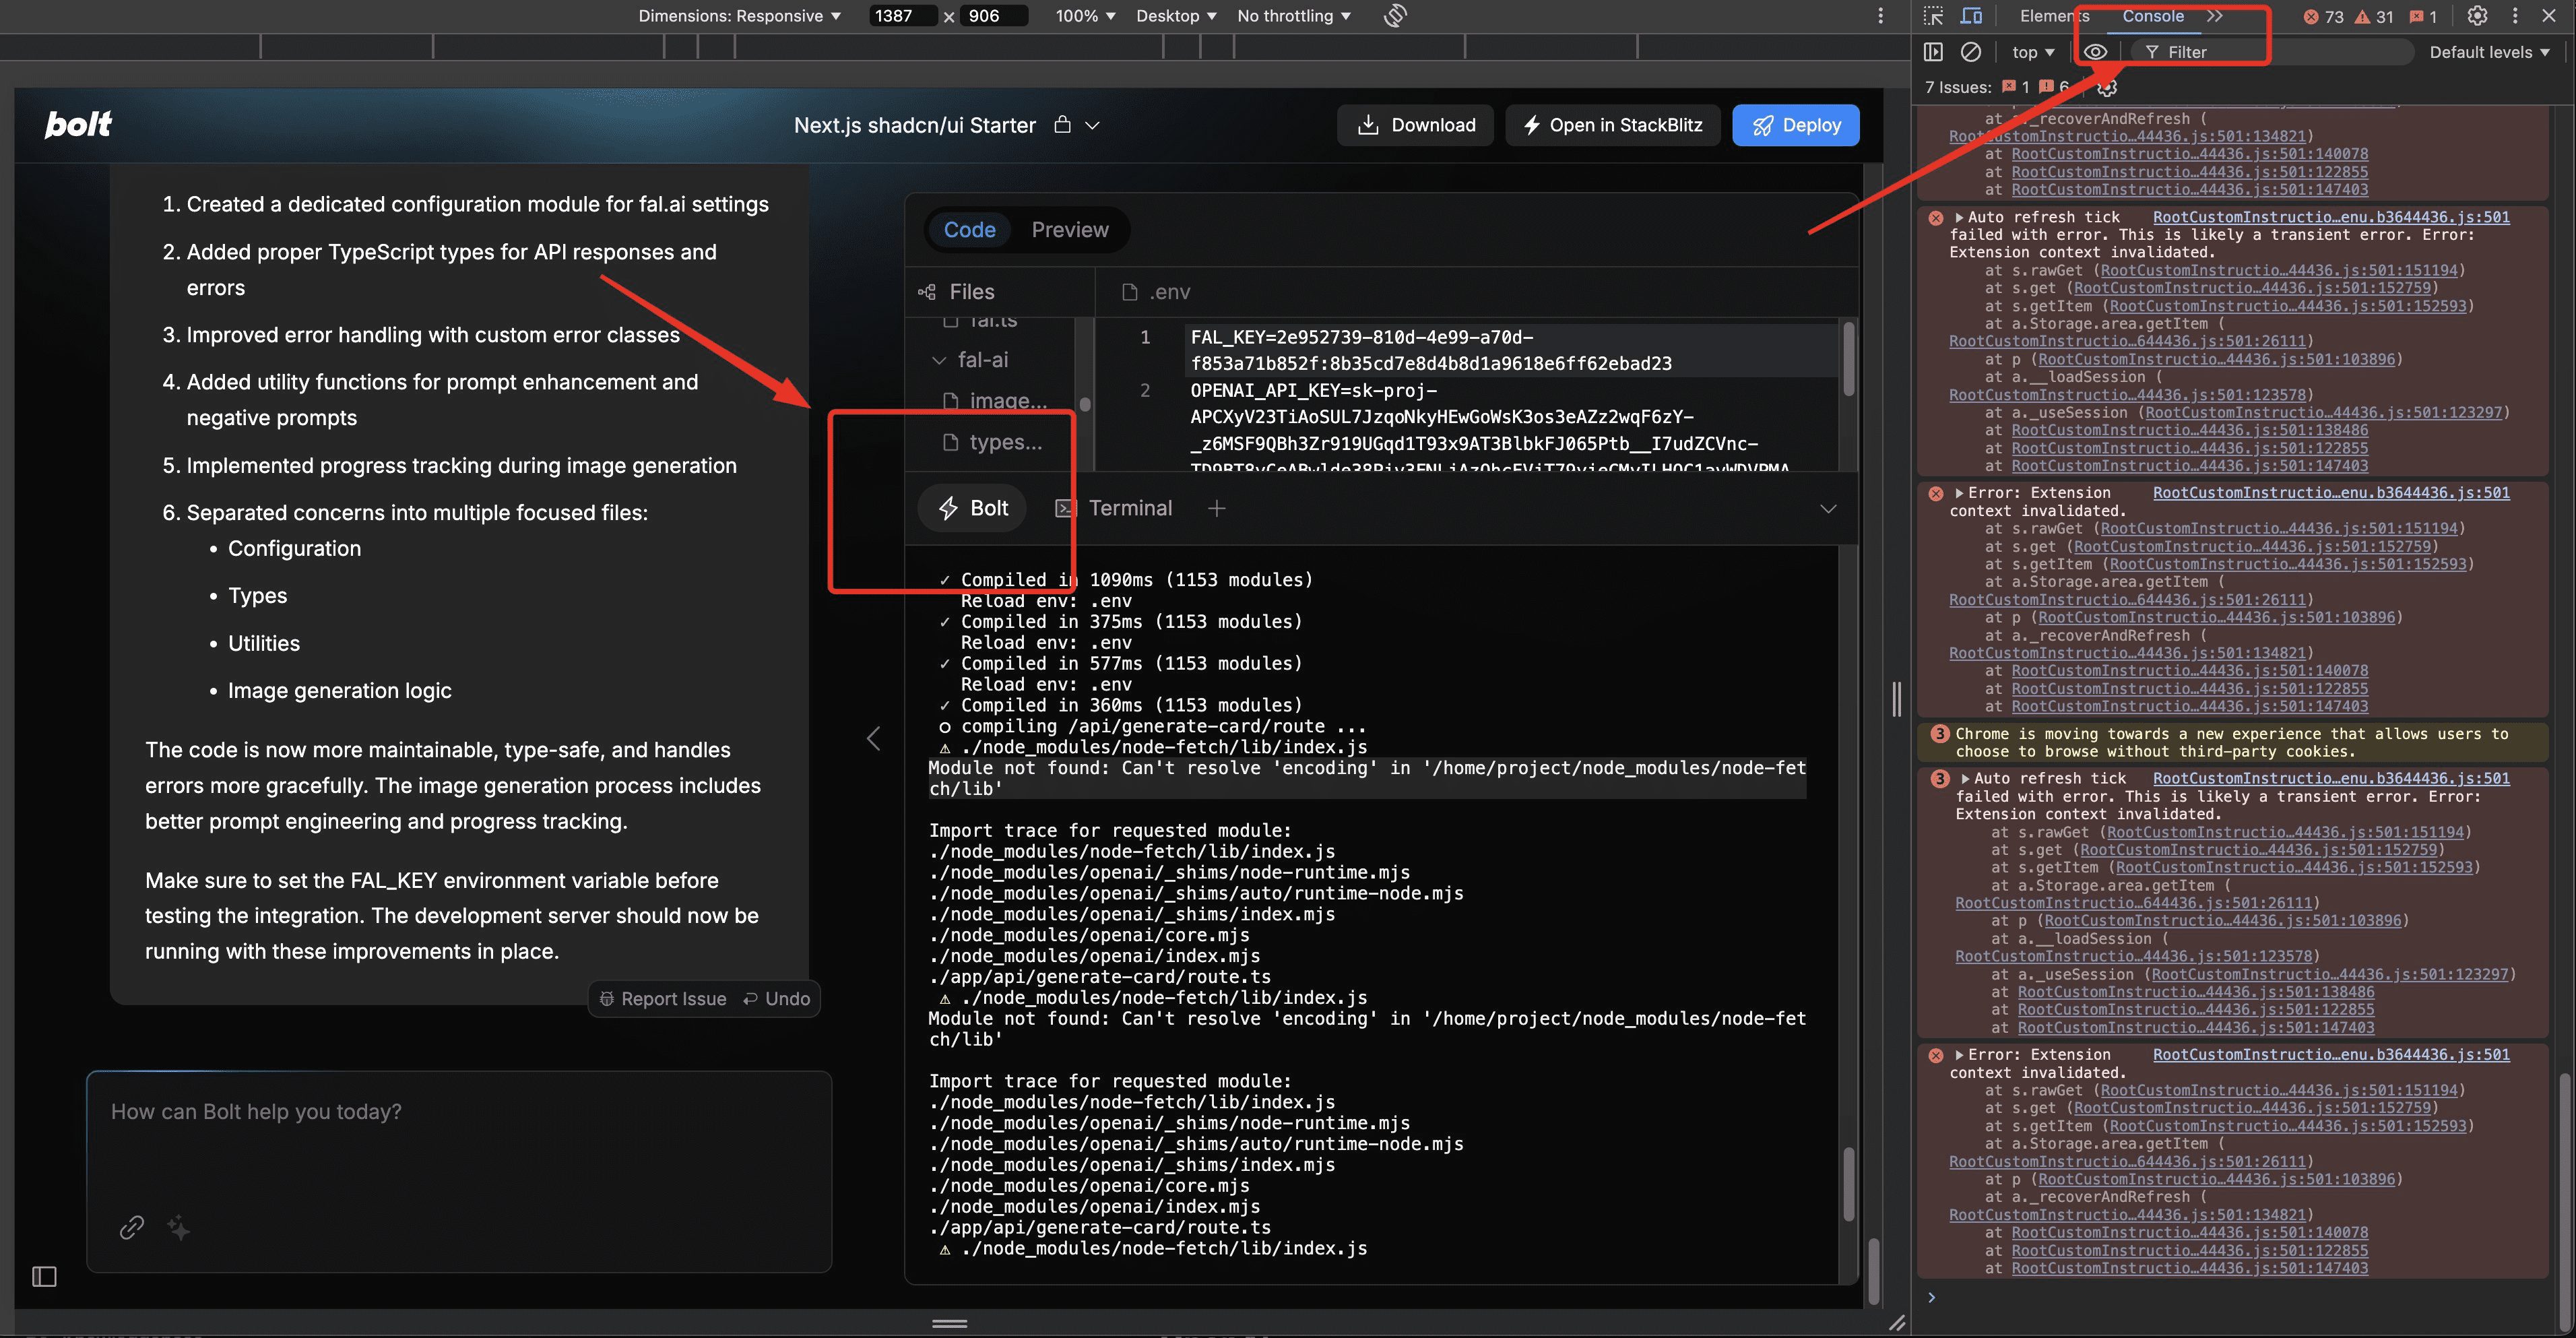Click Undo under the chat response
2576x1338 pixels.
tap(777, 999)
